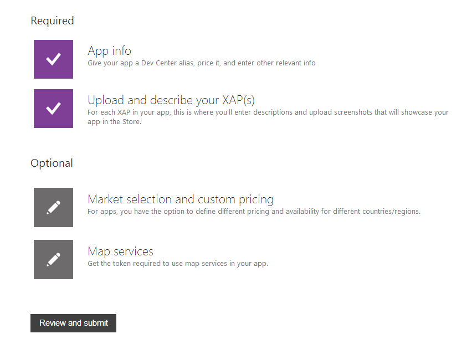
Task: Click the pencil edit icon beside Map services
Action: pyautogui.click(x=53, y=259)
